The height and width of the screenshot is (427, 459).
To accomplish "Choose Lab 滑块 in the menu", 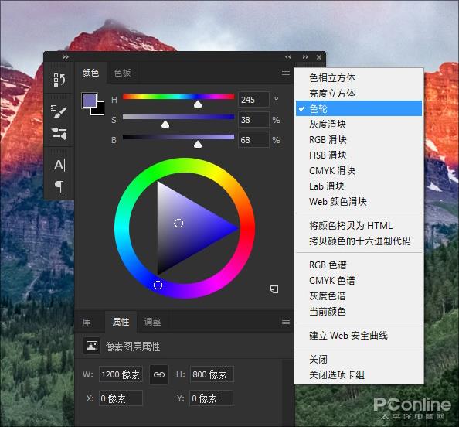I will coord(359,186).
